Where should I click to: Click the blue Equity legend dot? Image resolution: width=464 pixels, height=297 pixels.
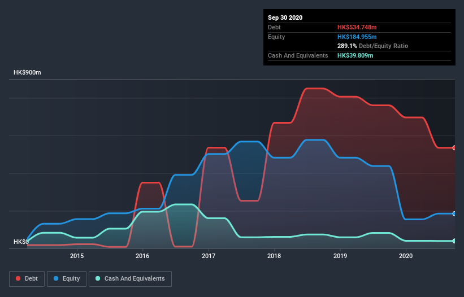(x=56, y=278)
